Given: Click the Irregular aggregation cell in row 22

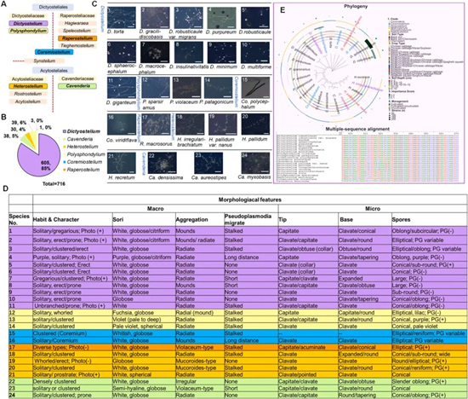Looking at the screenshot, I should (200, 382).
